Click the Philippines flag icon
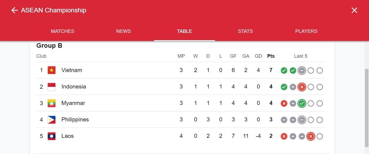The height and width of the screenshot is (154, 369). coord(52,119)
